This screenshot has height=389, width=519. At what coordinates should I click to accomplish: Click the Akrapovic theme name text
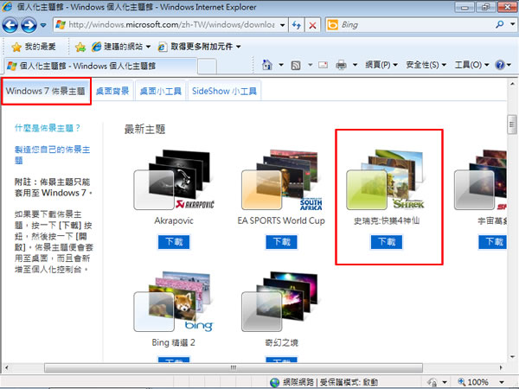point(174,220)
